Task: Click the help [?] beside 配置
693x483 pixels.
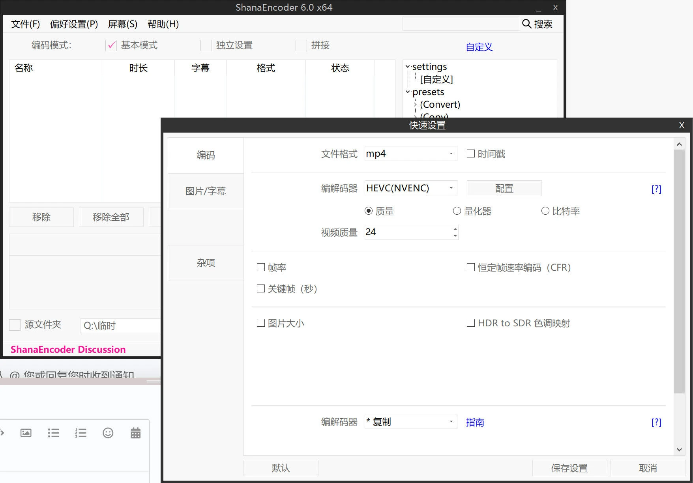Action: click(656, 189)
